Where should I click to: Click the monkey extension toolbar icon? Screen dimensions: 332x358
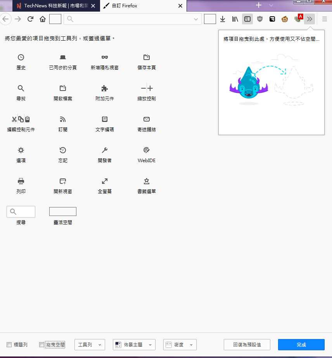point(285,19)
